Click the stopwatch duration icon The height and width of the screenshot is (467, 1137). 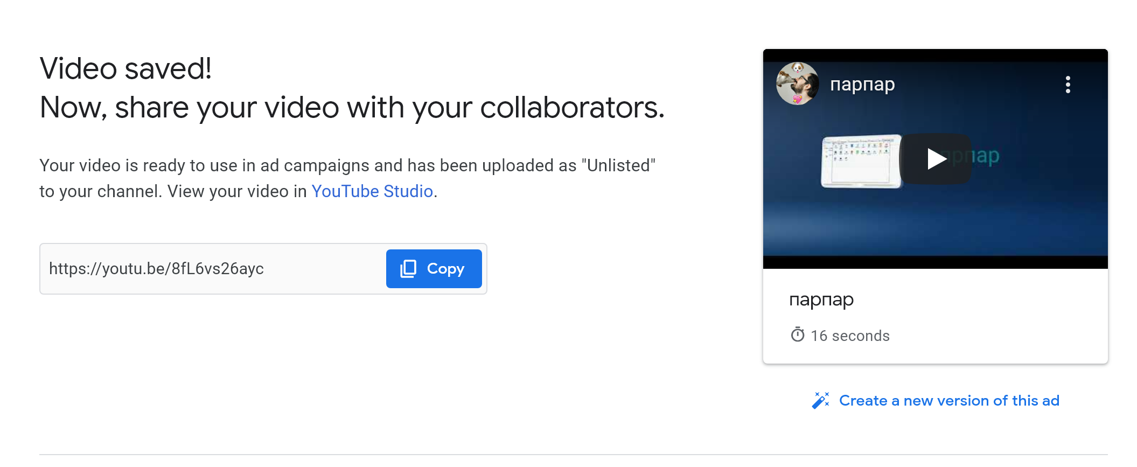[798, 335]
